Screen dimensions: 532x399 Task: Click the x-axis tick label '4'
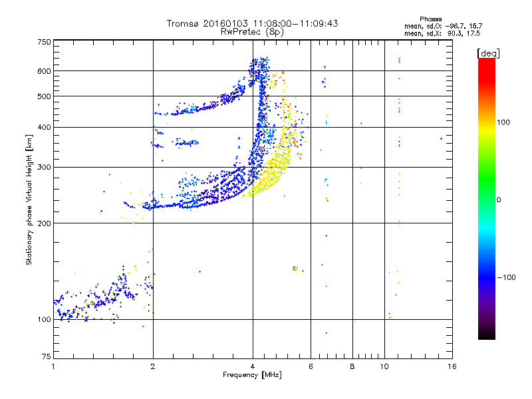[253, 366]
